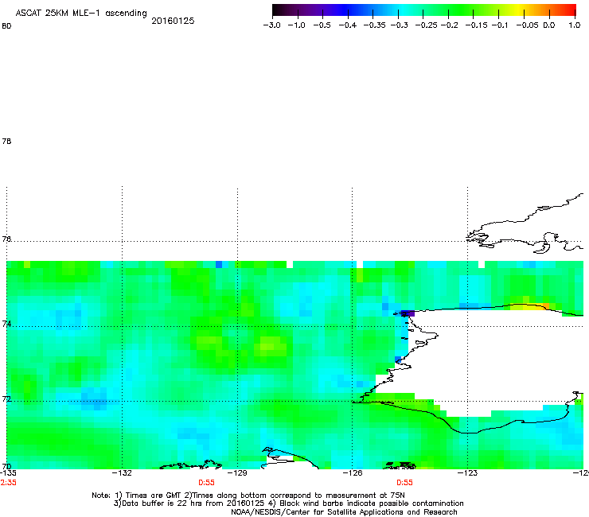Click the "-0.05" color scale label
Viewport: 589px width, 517px height.
(527, 25)
